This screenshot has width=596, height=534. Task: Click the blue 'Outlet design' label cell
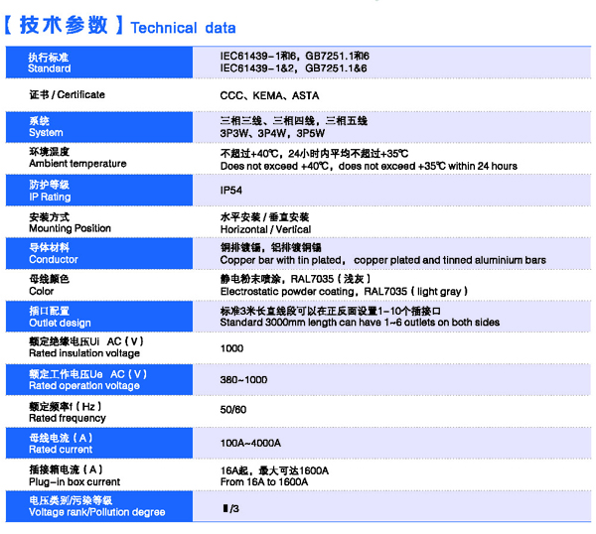coord(109,317)
